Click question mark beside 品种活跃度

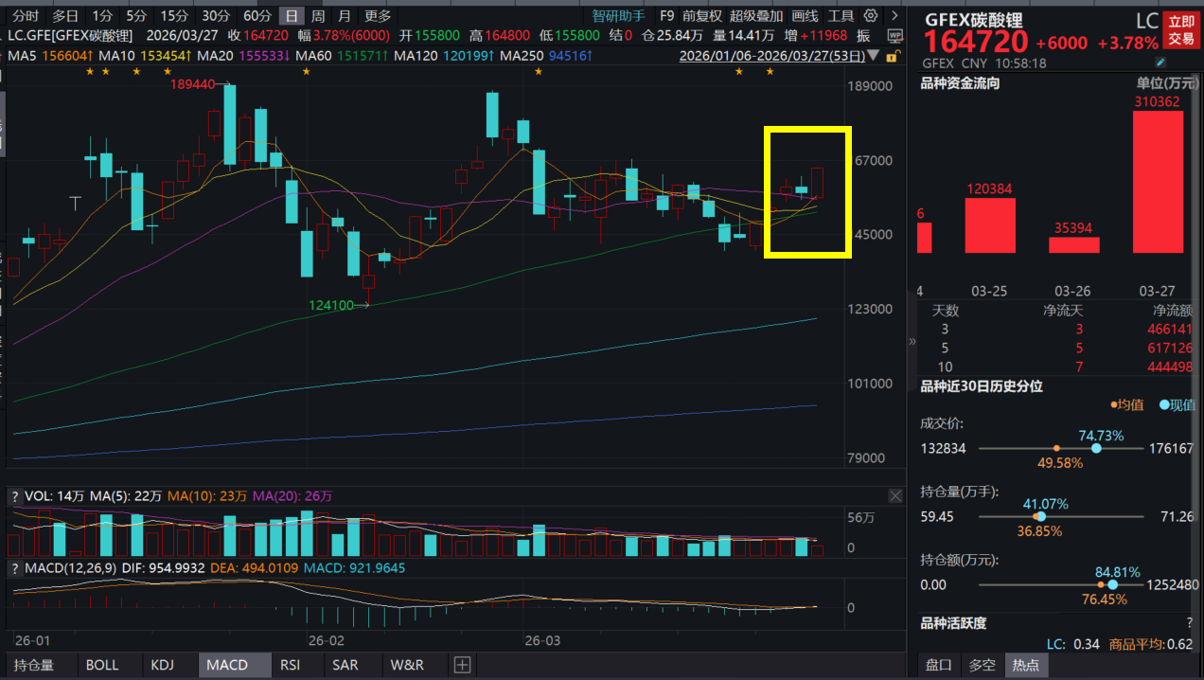click(x=1189, y=623)
